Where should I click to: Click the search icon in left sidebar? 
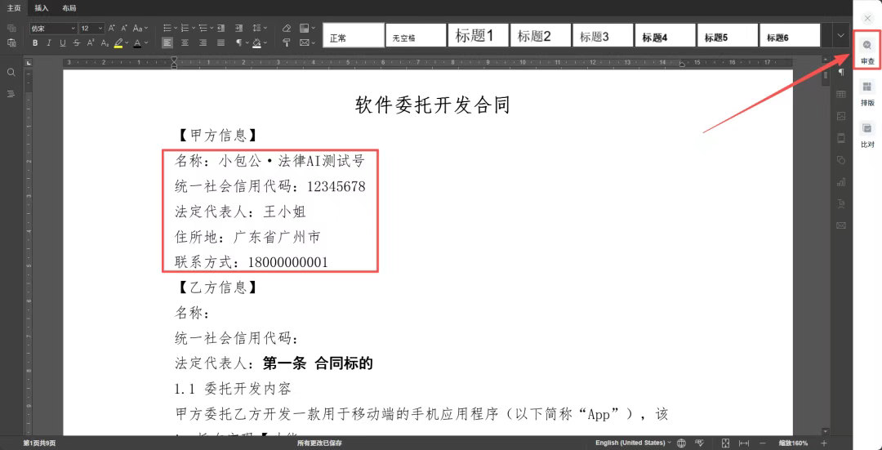[x=11, y=73]
